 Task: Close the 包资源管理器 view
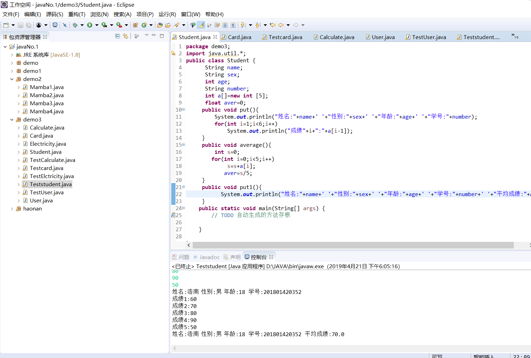pyautogui.click(x=45, y=37)
